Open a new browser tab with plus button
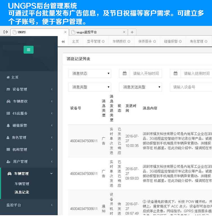 132,32
